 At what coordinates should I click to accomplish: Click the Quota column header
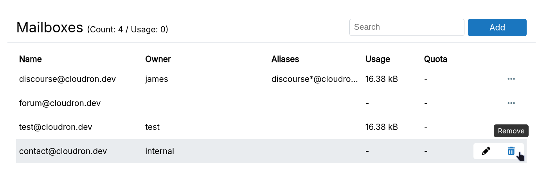click(x=435, y=59)
